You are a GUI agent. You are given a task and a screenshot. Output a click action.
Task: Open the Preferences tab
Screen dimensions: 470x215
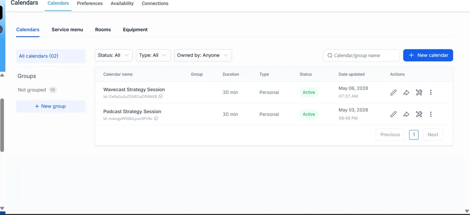pos(90,4)
